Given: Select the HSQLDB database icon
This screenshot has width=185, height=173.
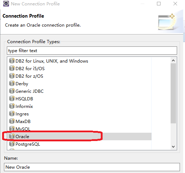Looking at the screenshot, I should 12,99.
